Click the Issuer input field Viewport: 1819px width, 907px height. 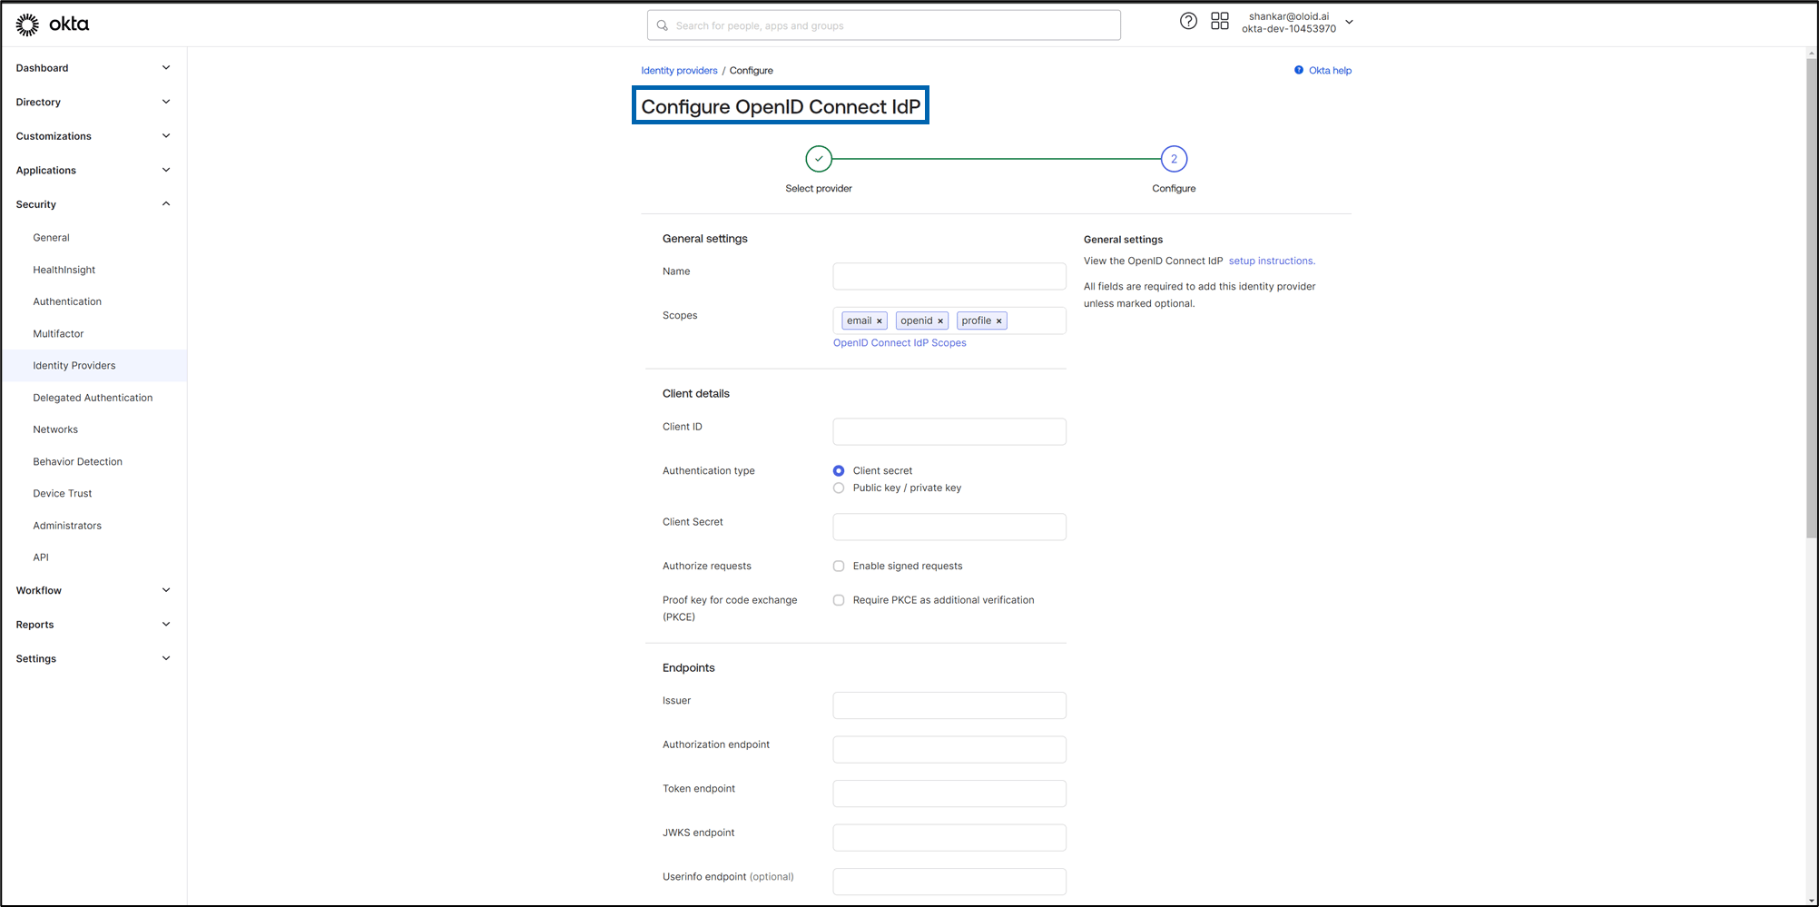click(949, 705)
